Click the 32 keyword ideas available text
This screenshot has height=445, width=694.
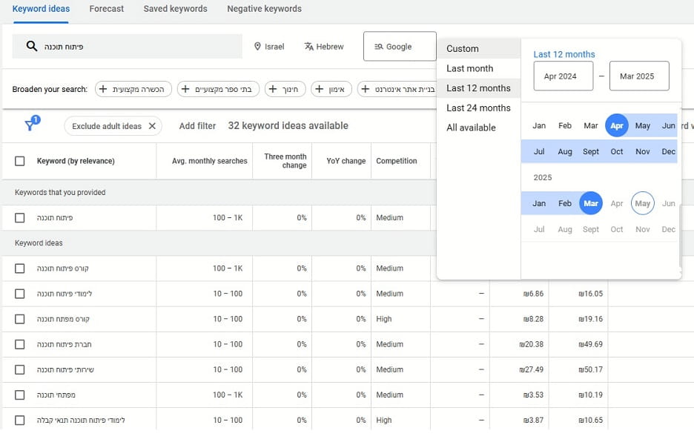click(x=288, y=126)
